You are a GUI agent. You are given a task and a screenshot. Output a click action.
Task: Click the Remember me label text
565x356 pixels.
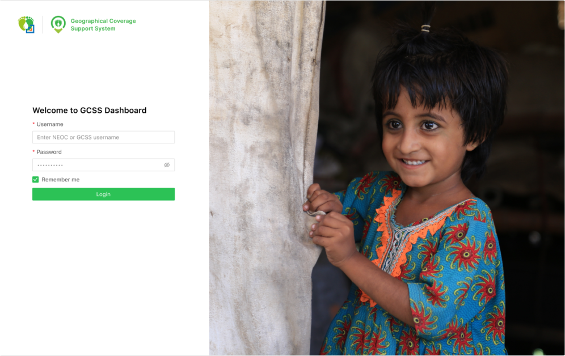click(61, 180)
